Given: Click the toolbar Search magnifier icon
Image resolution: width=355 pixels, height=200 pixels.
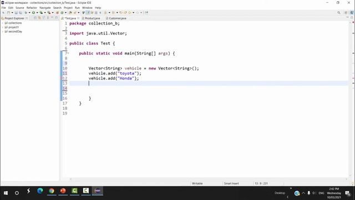Looking at the screenshot, I should point(339,13).
